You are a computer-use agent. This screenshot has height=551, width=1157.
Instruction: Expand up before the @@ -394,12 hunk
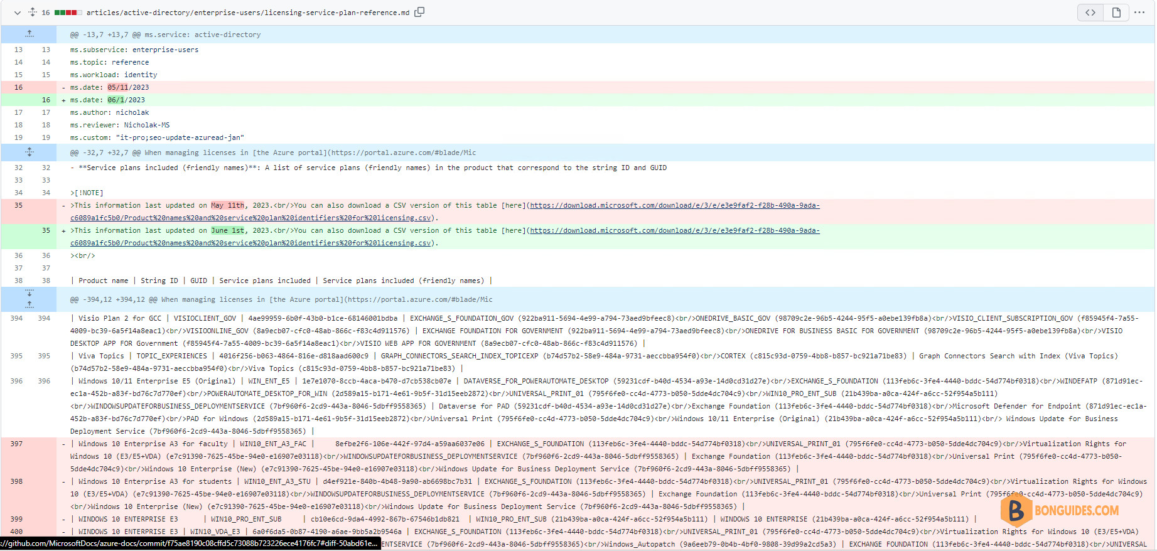point(29,305)
